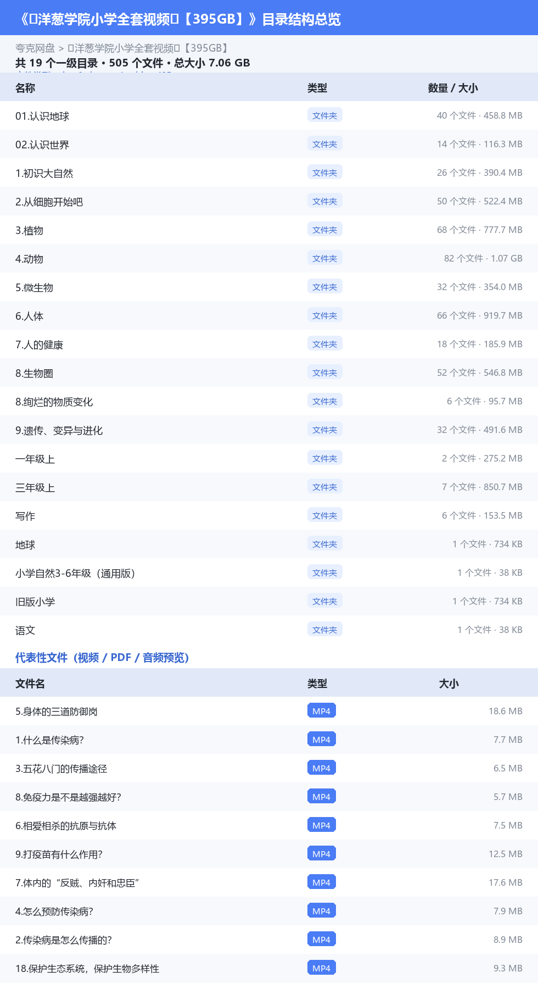This screenshot has height=1000, width=538.
Task: Select the 语文 folder
Action: [25, 630]
